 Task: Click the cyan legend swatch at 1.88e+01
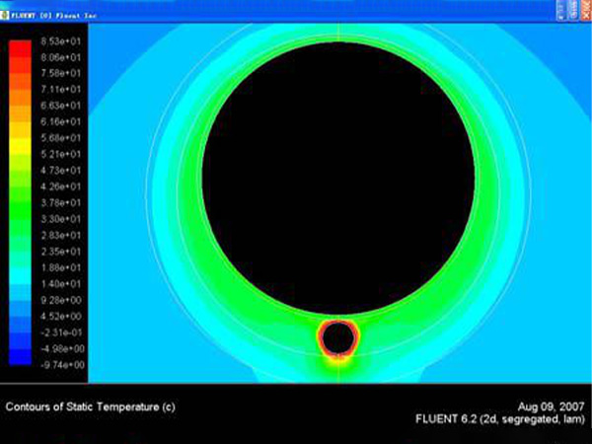(x=21, y=266)
